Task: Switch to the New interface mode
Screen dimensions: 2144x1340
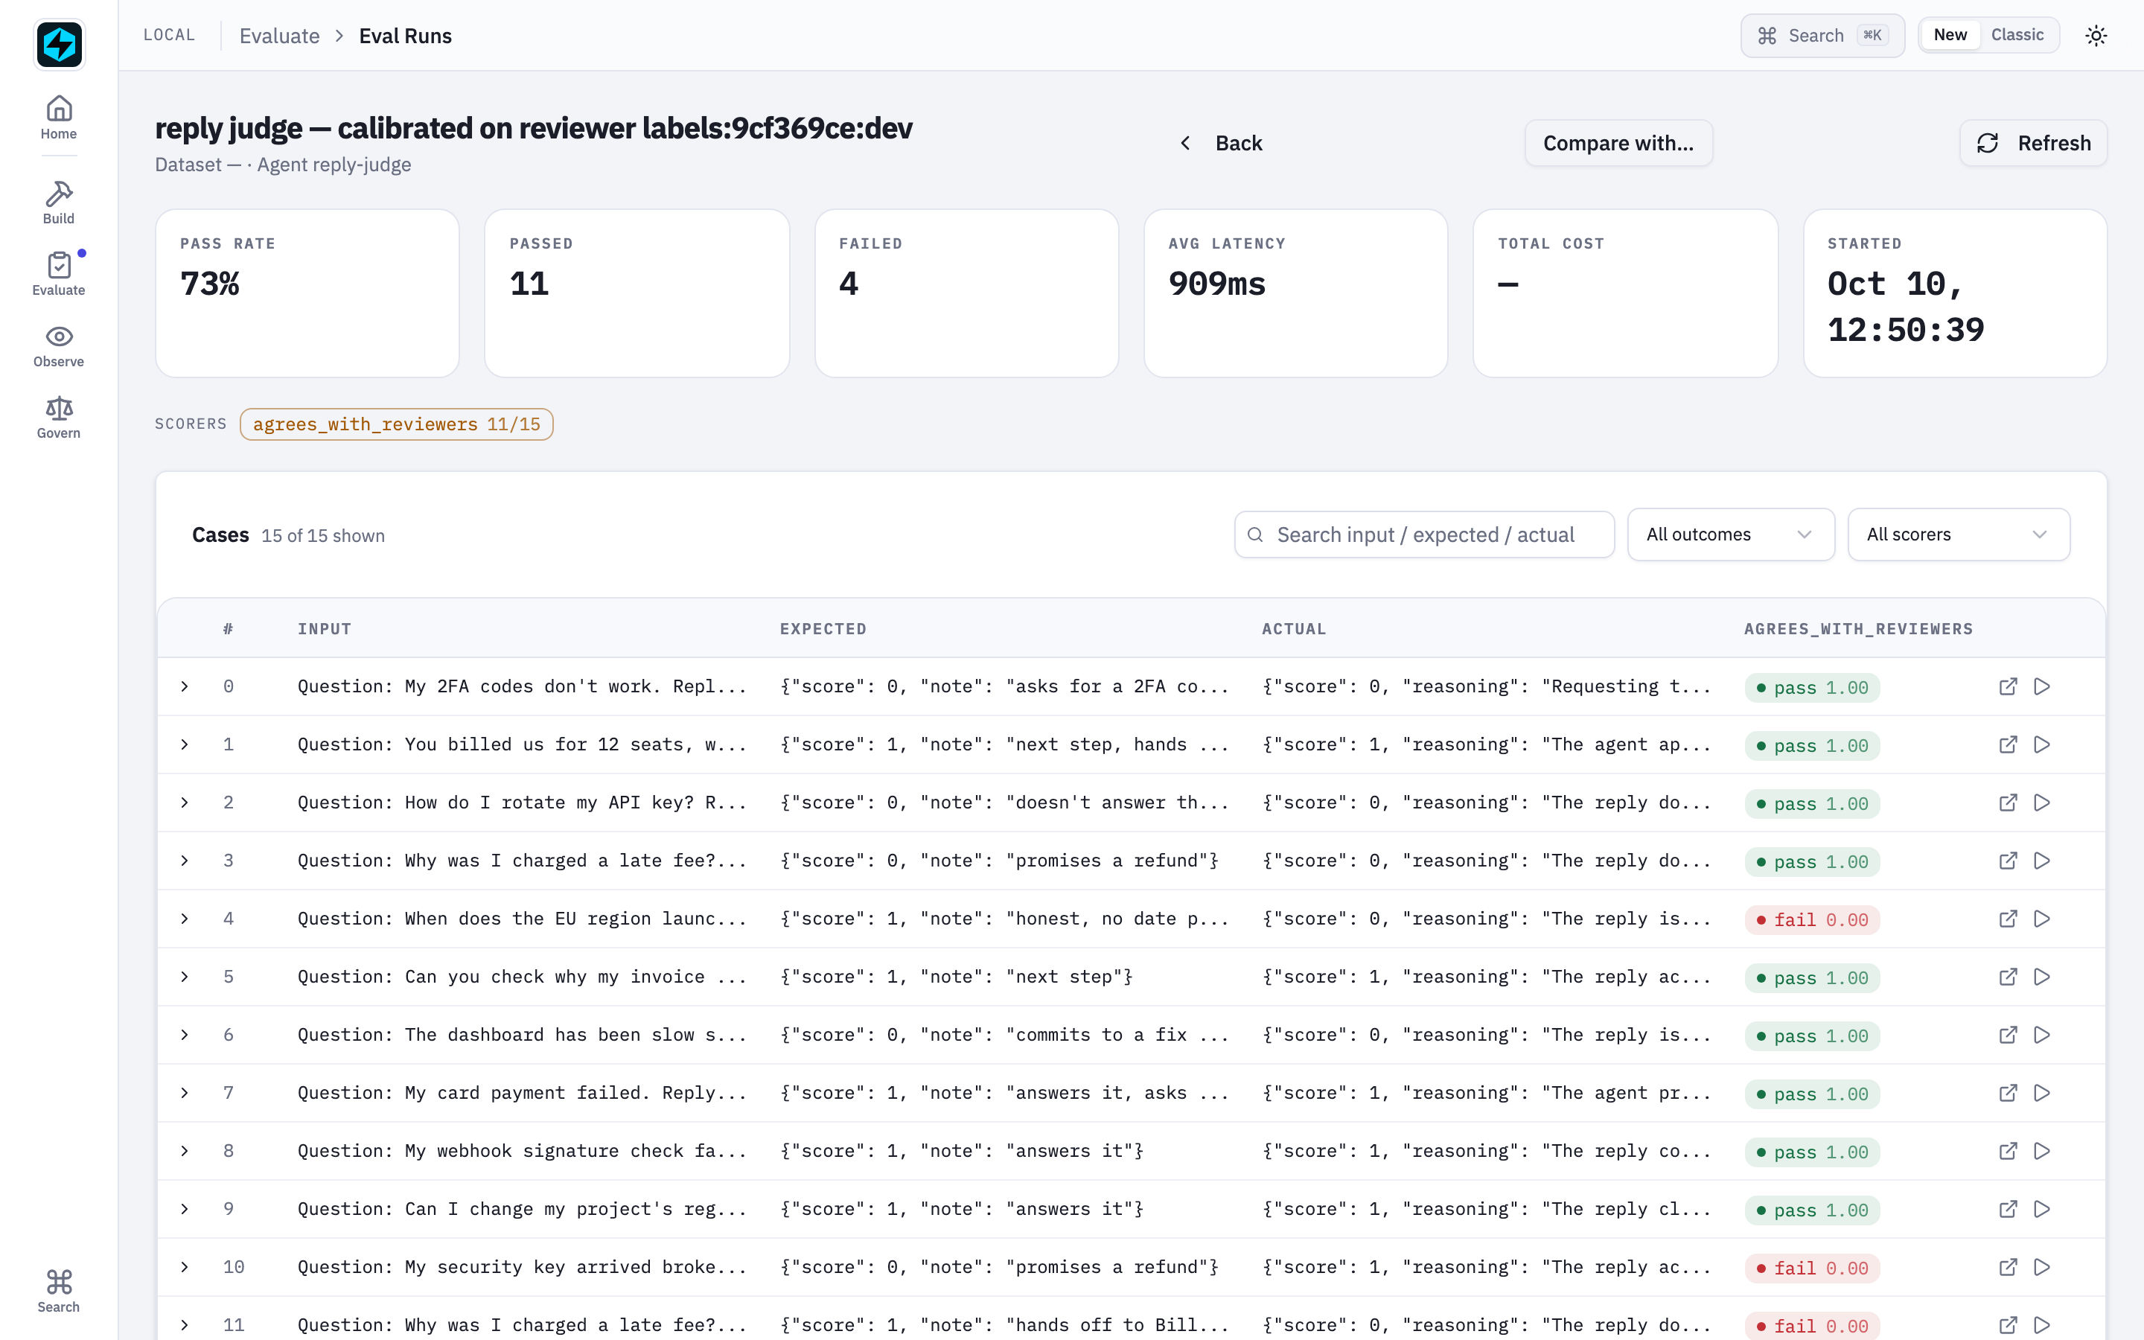Action: coord(1950,34)
